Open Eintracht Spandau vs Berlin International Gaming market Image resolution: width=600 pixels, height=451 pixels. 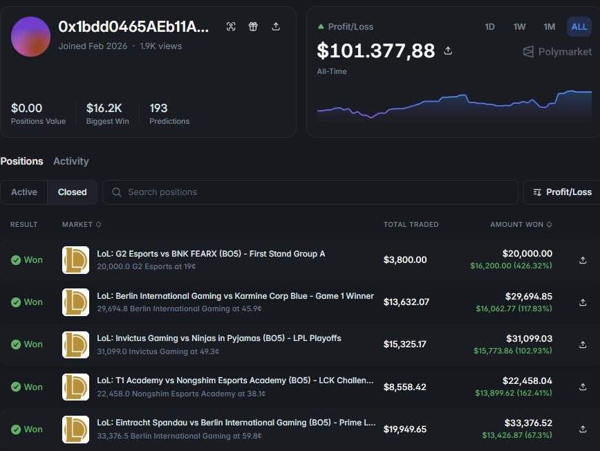[x=236, y=423]
